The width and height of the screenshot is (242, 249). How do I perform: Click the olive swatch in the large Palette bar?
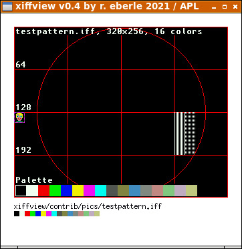[x=123, y=191]
